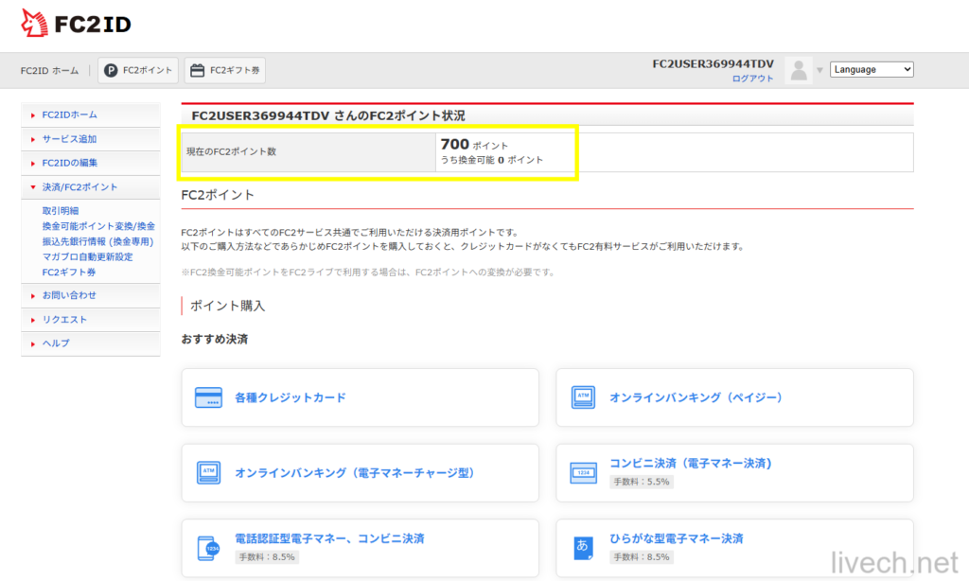This screenshot has height=581, width=969.
Task: Open 振込先銀行情報 (換金専用) link
Action: click(x=97, y=241)
